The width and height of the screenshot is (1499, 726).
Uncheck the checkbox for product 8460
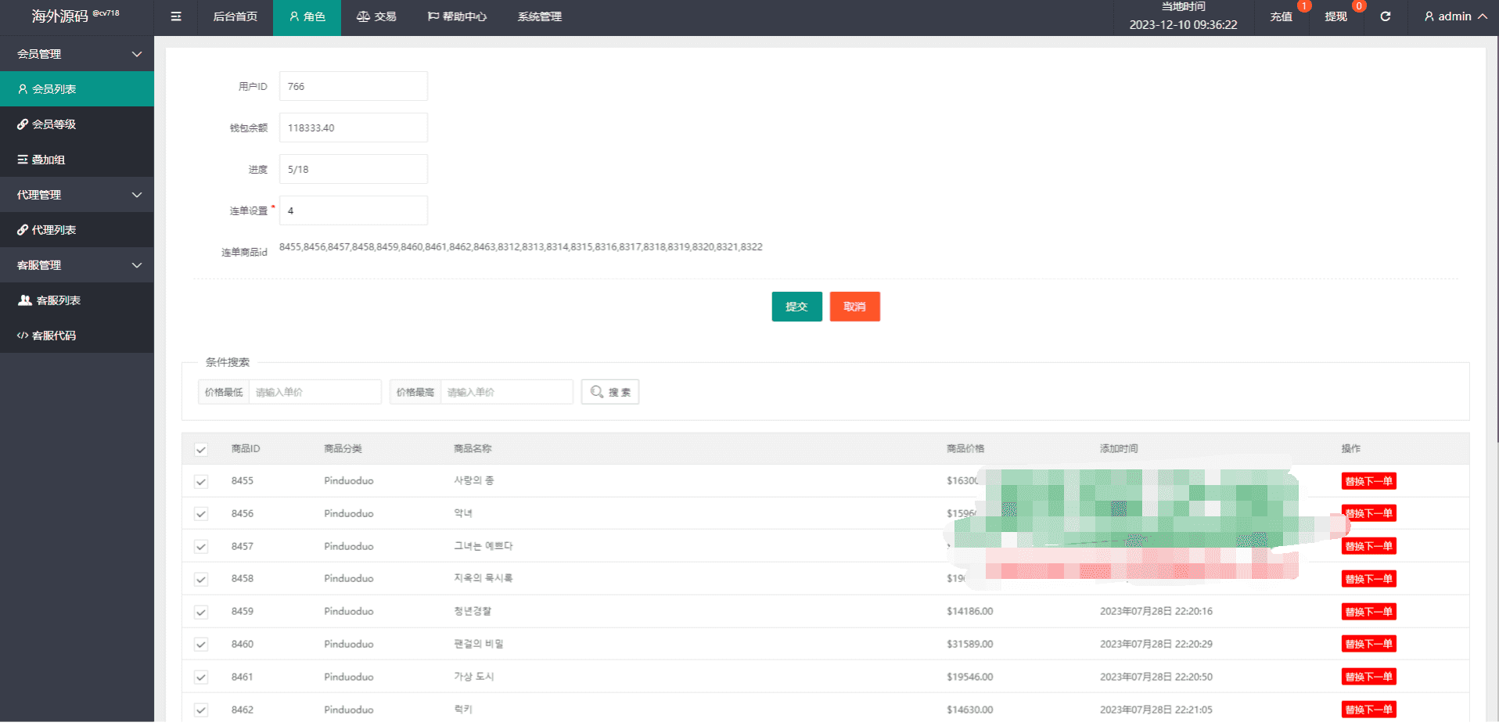point(201,645)
